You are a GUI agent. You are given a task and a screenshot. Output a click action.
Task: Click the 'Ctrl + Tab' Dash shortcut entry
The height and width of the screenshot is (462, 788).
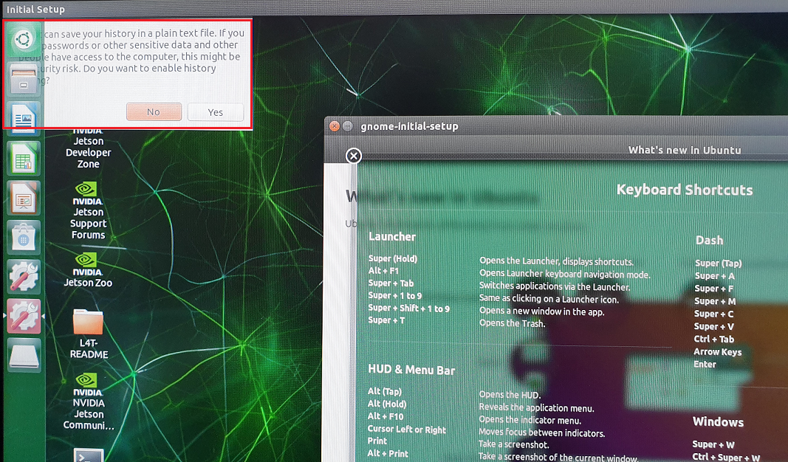pyautogui.click(x=713, y=339)
